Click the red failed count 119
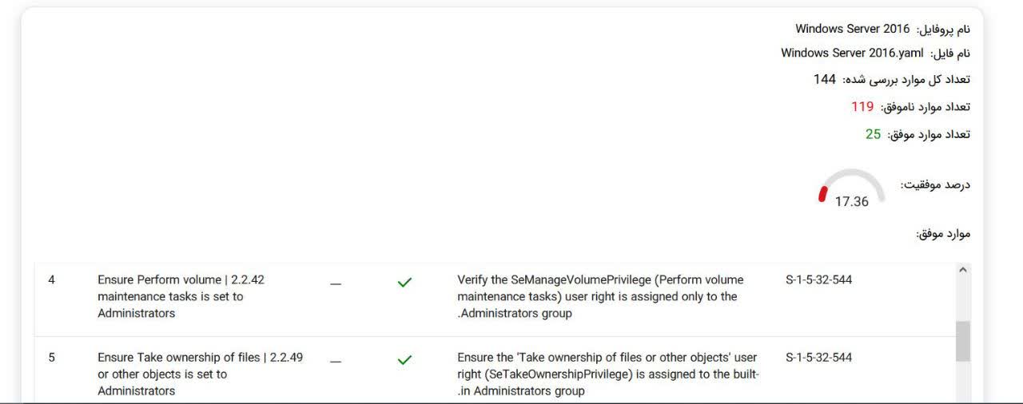 (x=862, y=107)
